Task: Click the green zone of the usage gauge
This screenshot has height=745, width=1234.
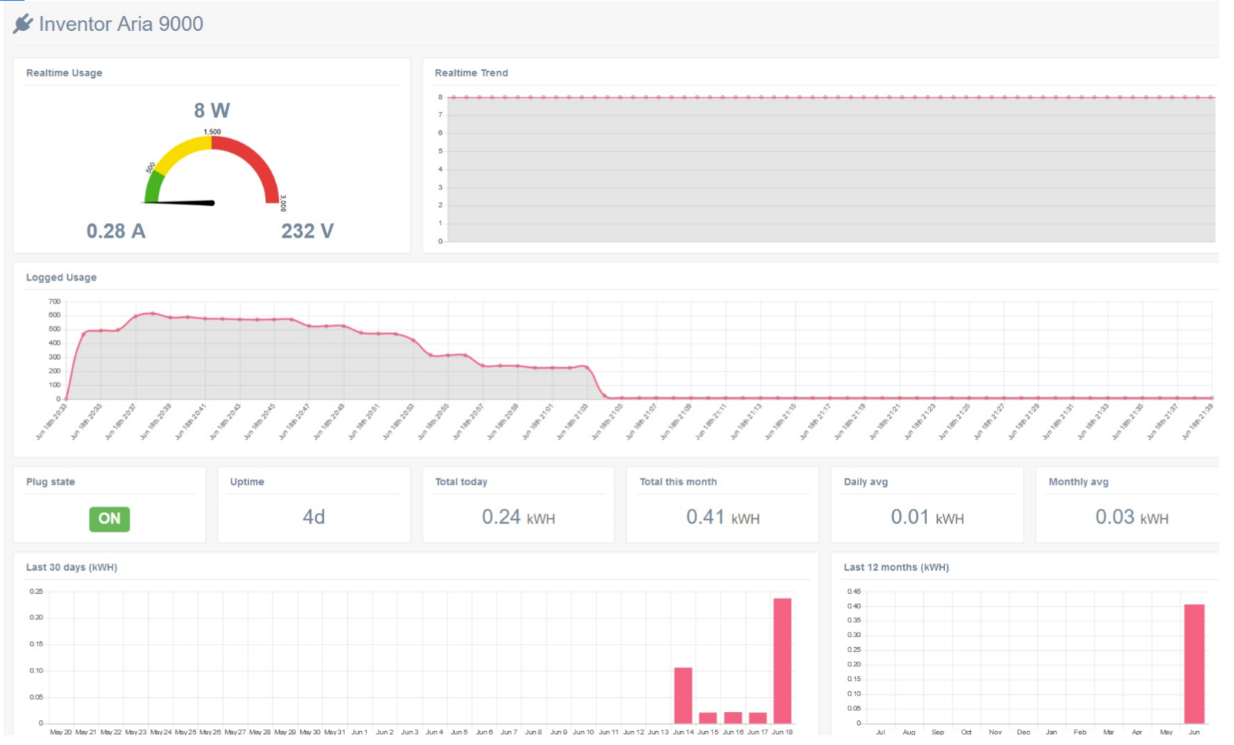Action: pos(153,187)
